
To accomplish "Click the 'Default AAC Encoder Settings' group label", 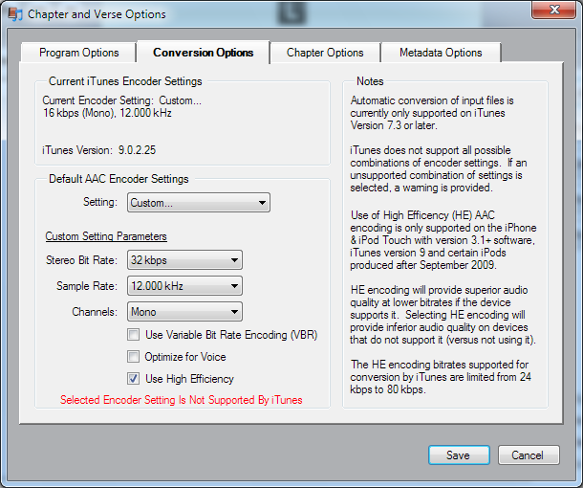I will pos(119,179).
